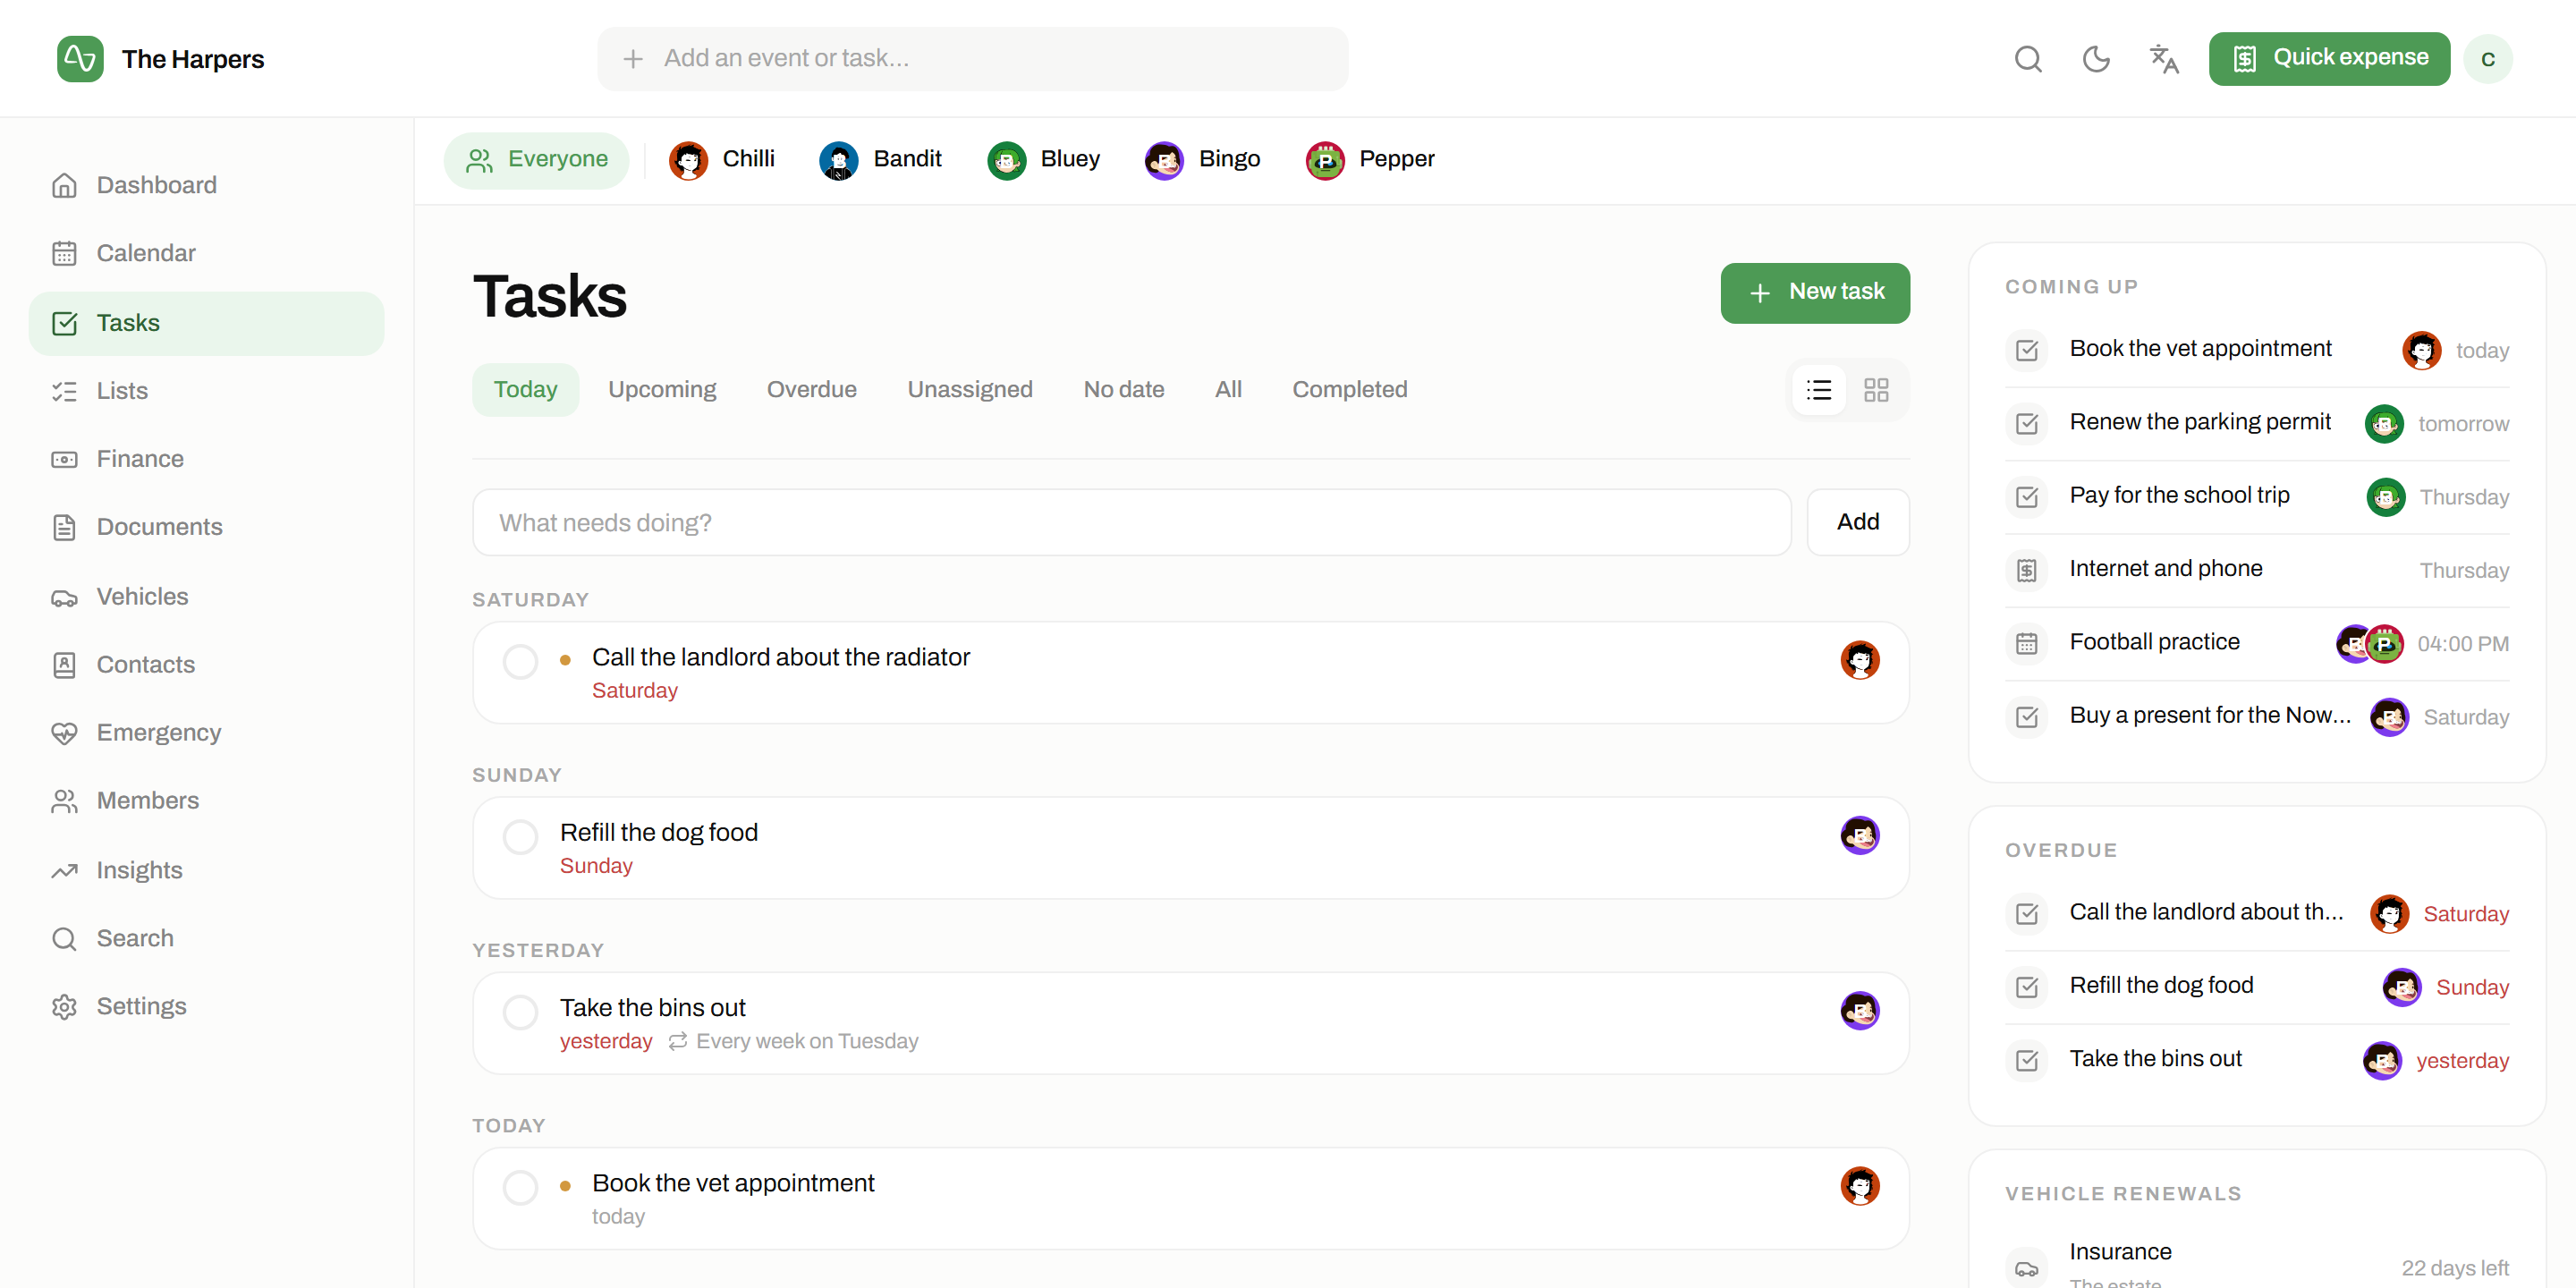Image resolution: width=2576 pixels, height=1288 pixels.
Task: Tick the 'Book the vet appointment' task circle
Action: pyautogui.click(x=520, y=1188)
